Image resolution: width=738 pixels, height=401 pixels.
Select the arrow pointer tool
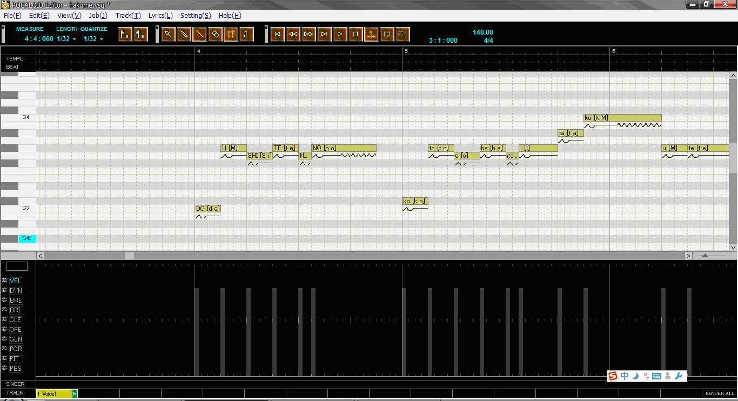[x=168, y=35]
